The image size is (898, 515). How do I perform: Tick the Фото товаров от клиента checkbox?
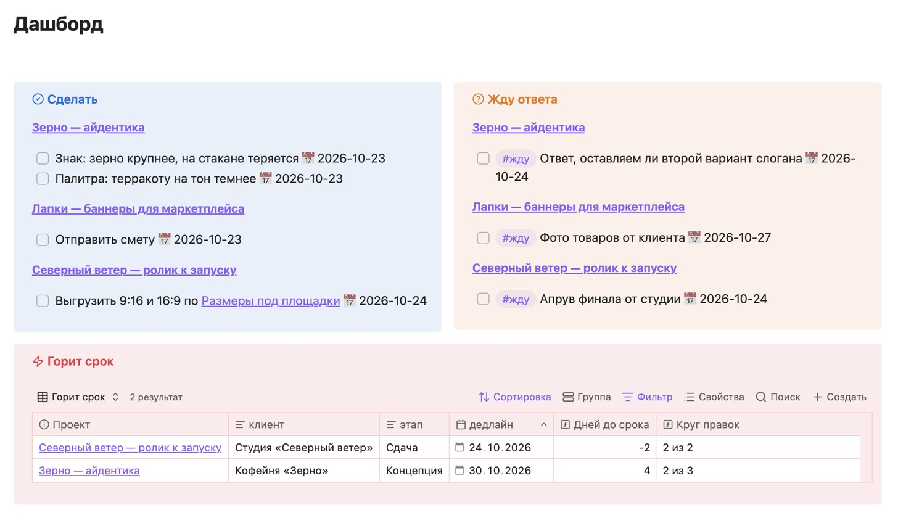pos(483,238)
